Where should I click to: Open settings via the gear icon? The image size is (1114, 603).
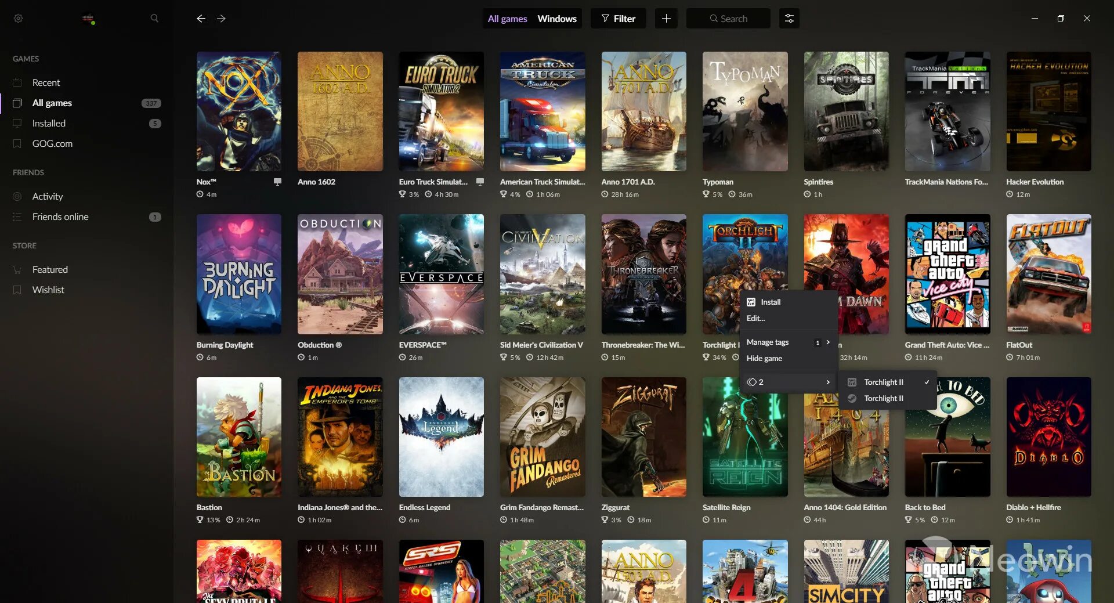18,19
